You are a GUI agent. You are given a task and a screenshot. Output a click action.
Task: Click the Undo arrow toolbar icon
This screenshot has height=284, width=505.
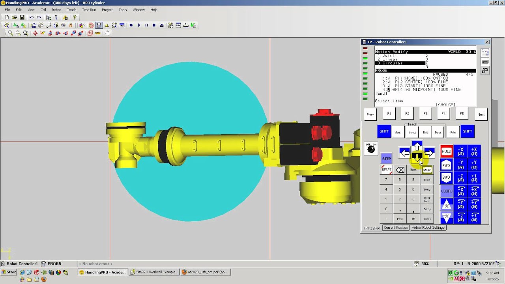[x=31, y=17]
